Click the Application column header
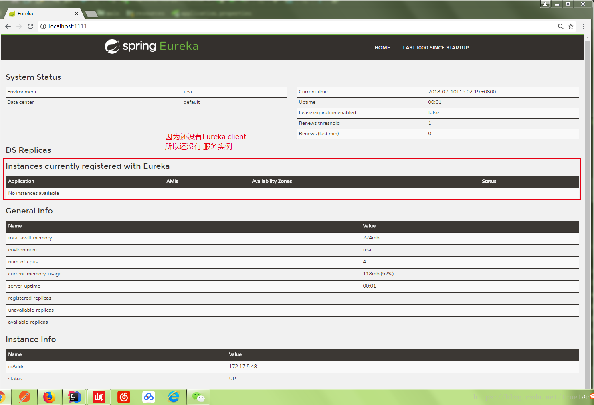The height and width of the screenshot is (405, 594). tap(21, 181)
